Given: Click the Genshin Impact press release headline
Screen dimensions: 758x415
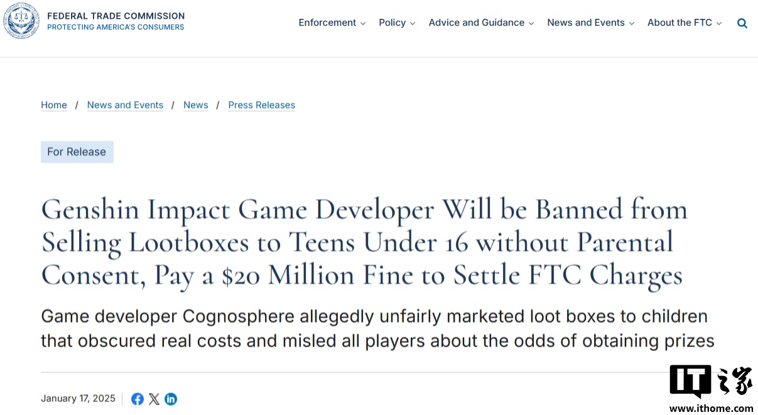Looking at the screenshot, I should (x=364, y=242).
